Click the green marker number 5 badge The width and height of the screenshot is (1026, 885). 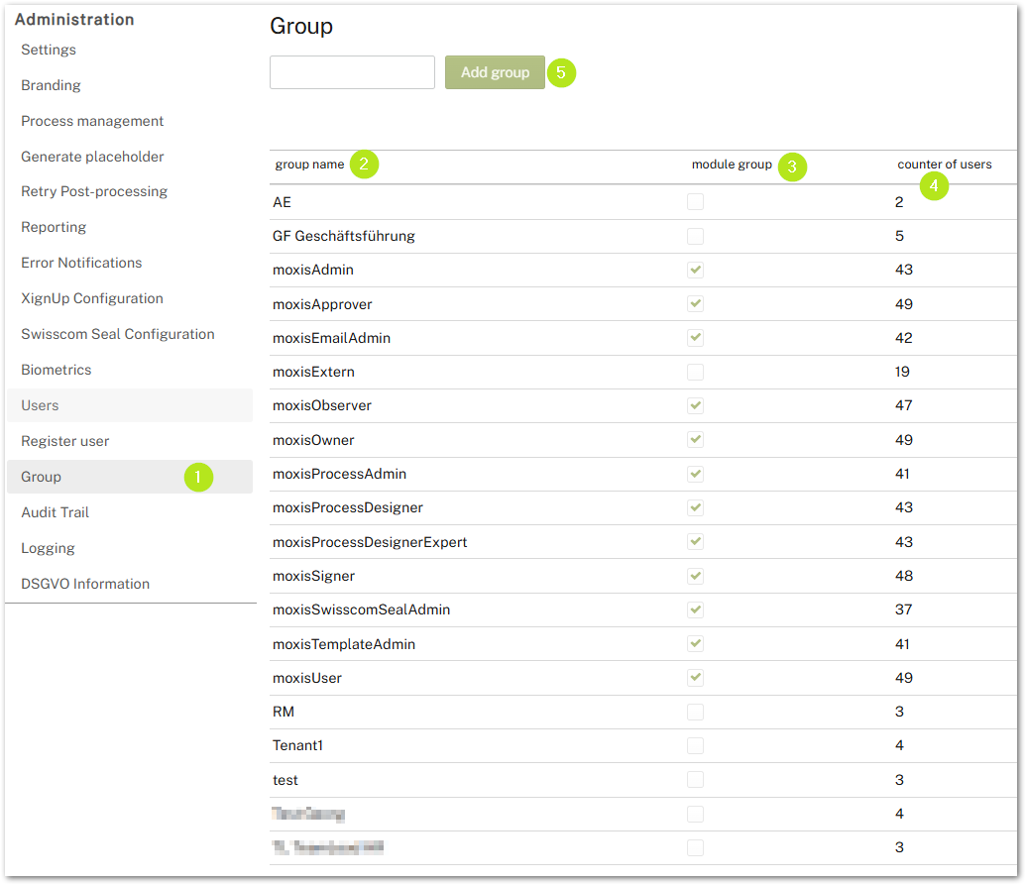point(562,72)
